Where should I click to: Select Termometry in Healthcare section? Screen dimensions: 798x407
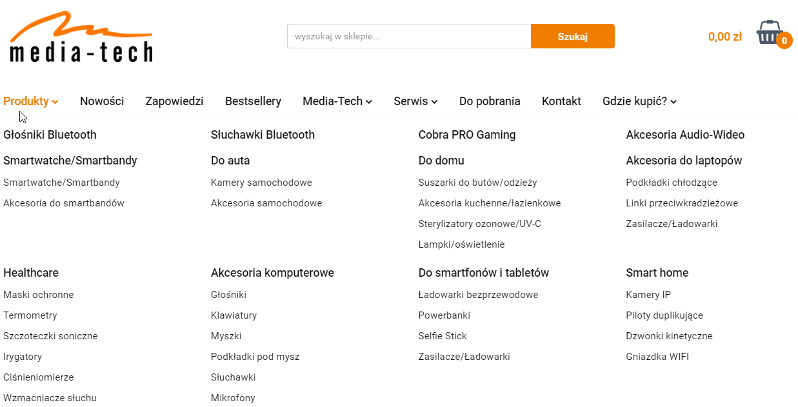pos(30,315)
